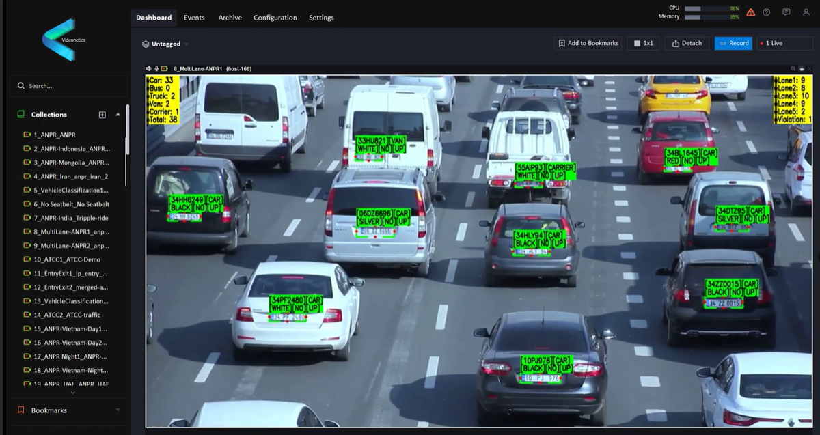
Task: Select 10_ATCC1_ATCC-Demo camera in list
Action: pyautogui.click(x=66, y=259)
